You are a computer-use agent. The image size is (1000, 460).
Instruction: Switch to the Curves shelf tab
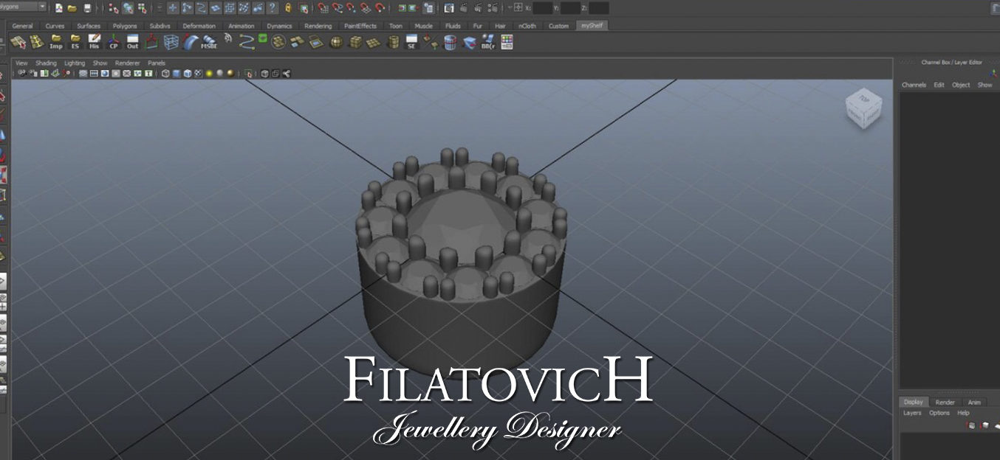[55, 26]
